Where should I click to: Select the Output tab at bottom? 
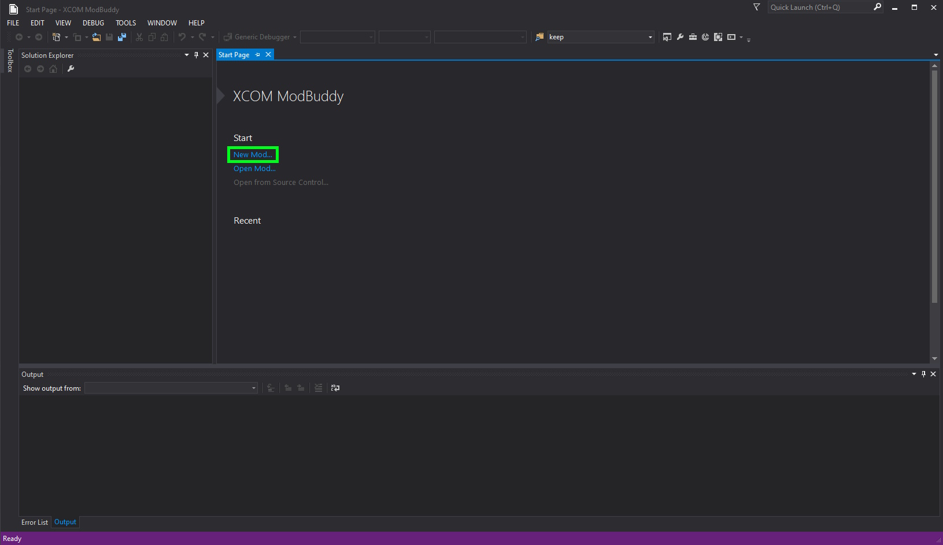click(x=65, y=522)
